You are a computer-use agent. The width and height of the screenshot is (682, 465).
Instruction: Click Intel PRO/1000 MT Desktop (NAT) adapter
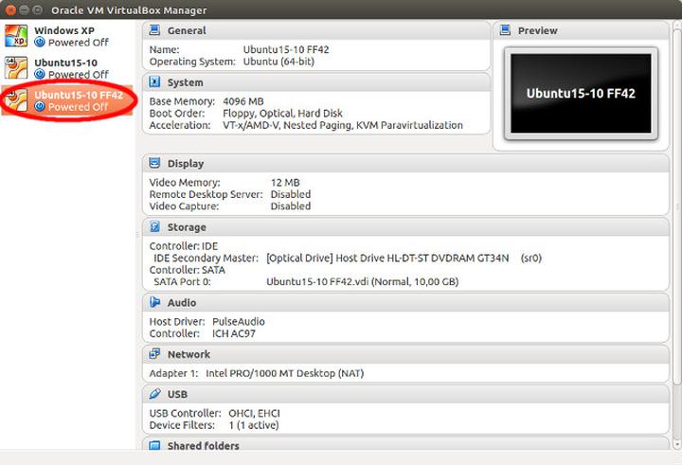click(284, 373)
